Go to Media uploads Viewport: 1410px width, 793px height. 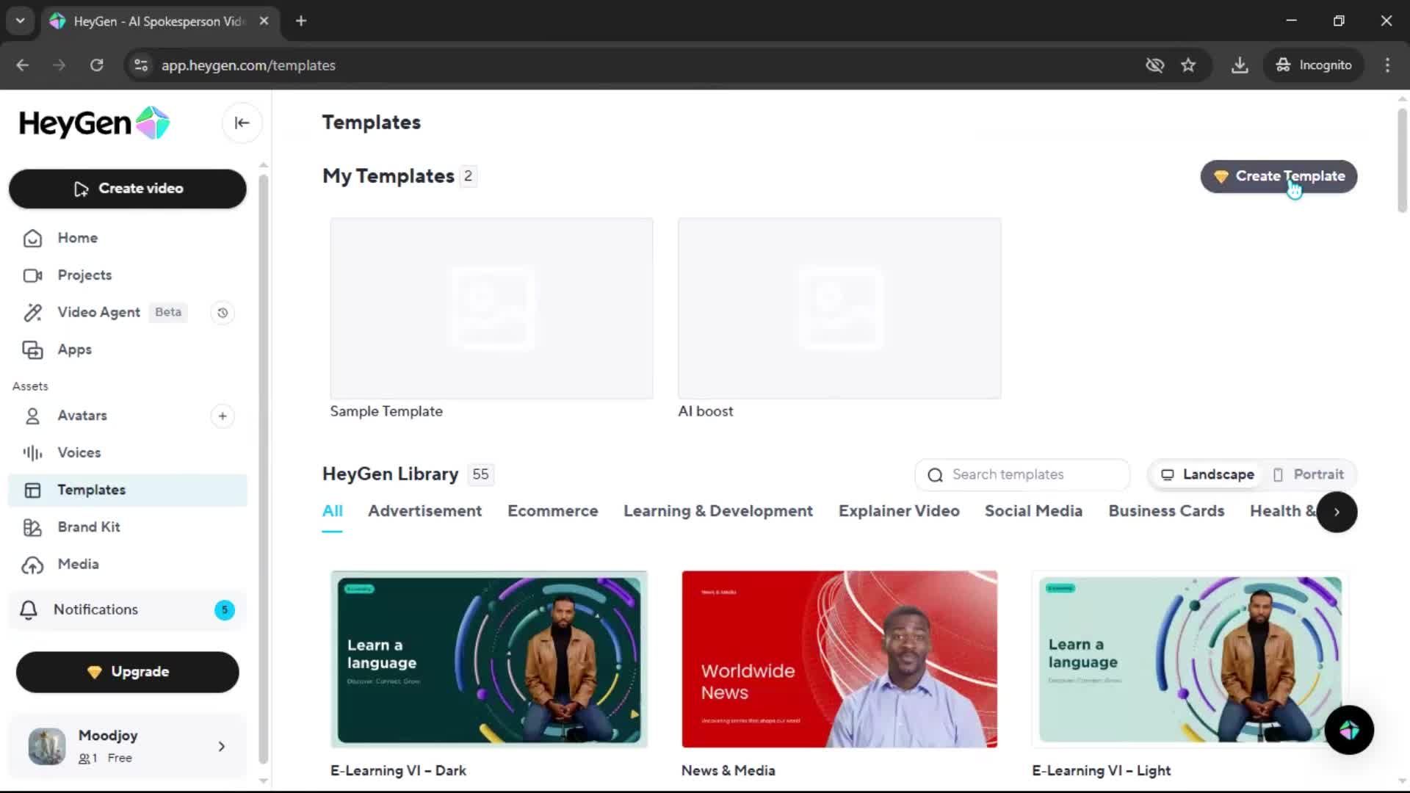pyautogui.click(x=78, y=564)
